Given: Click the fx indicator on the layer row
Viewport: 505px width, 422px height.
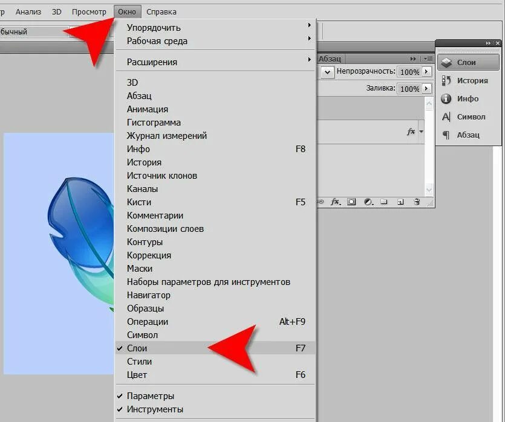Looking at the screenshot, I should click(x=411, y=132).
